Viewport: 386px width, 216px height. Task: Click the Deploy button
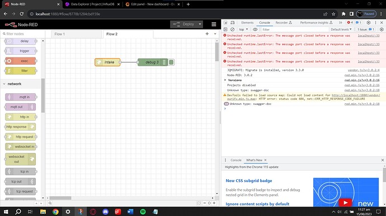[183, 24]
